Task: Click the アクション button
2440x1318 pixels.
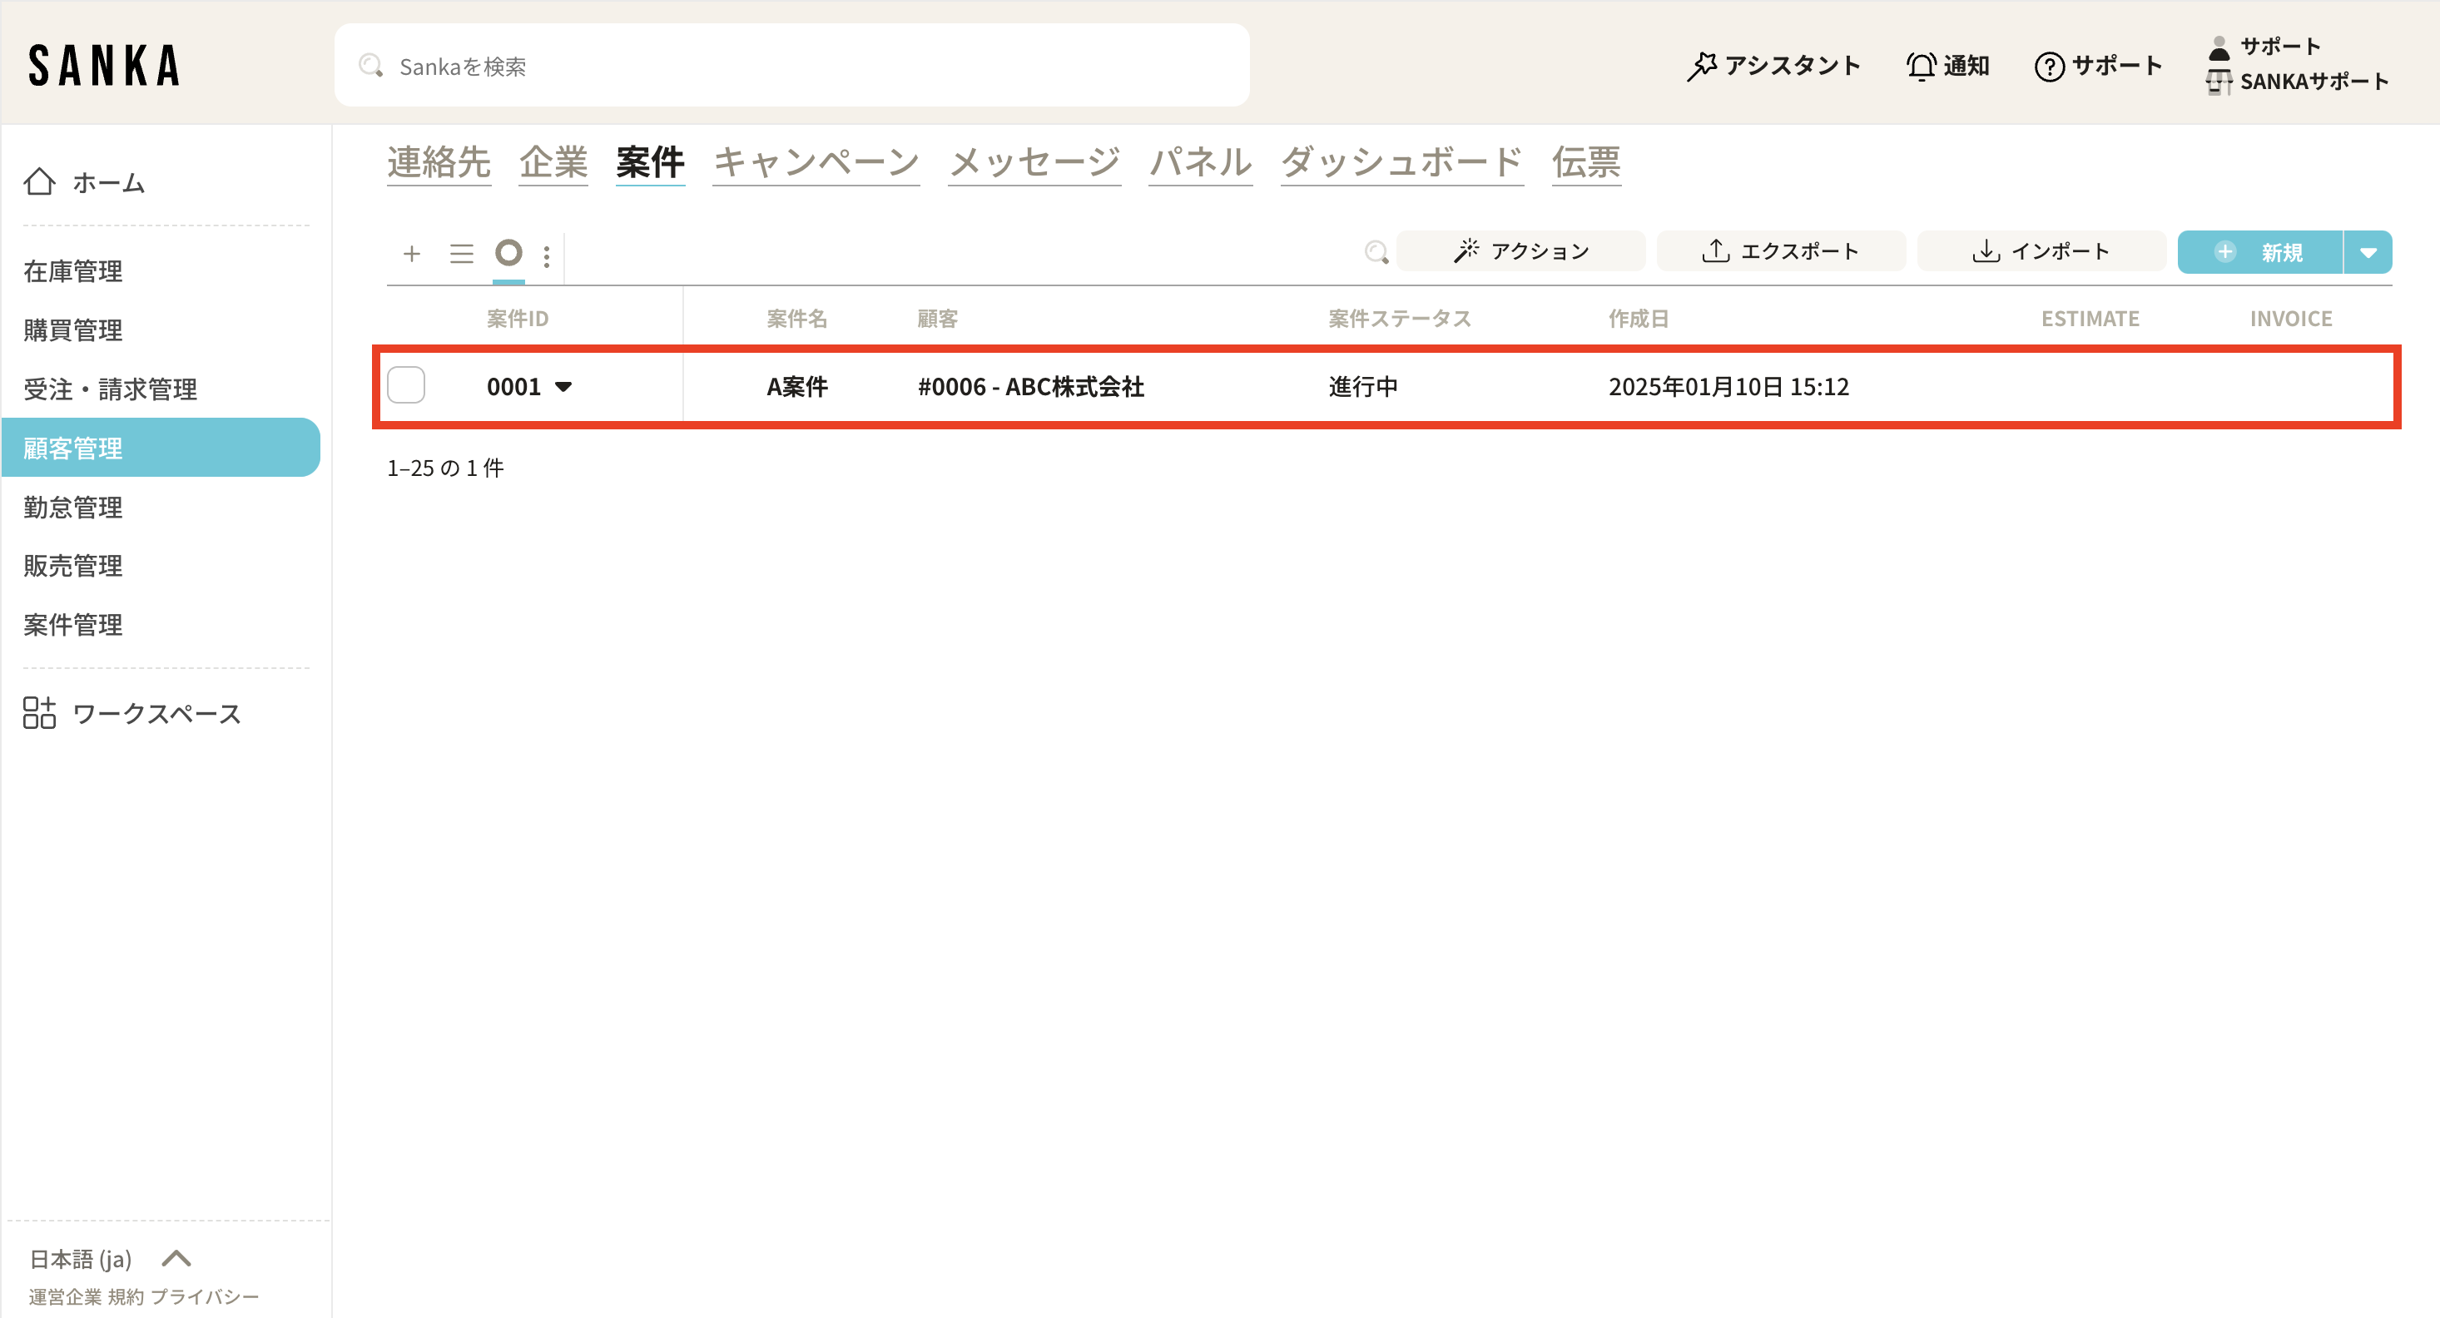Action: (x=1520, y=251)
